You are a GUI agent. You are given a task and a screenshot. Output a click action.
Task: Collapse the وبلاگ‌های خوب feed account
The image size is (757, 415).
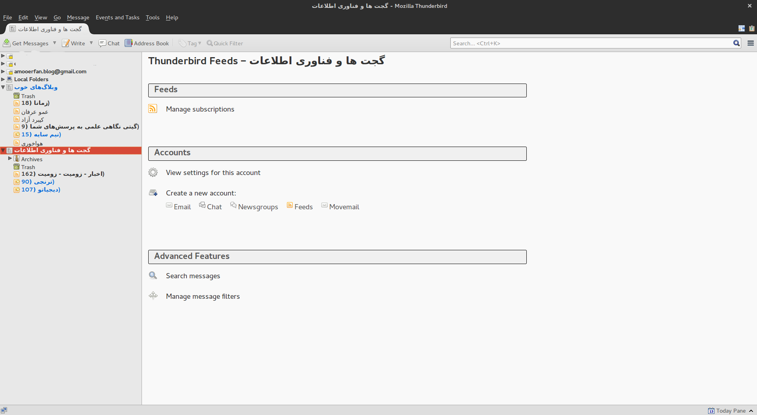coord(3,87)
